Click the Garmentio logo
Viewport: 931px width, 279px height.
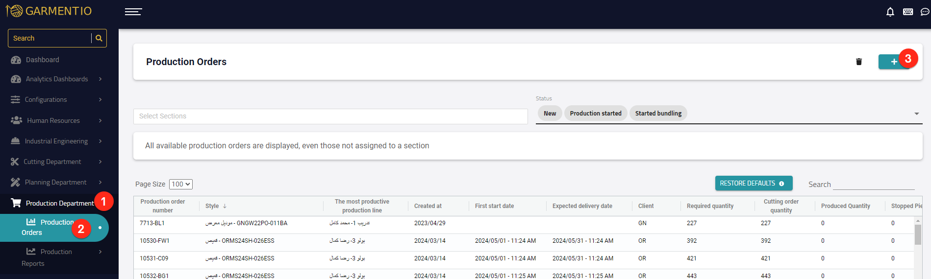[x=49, y=11]
